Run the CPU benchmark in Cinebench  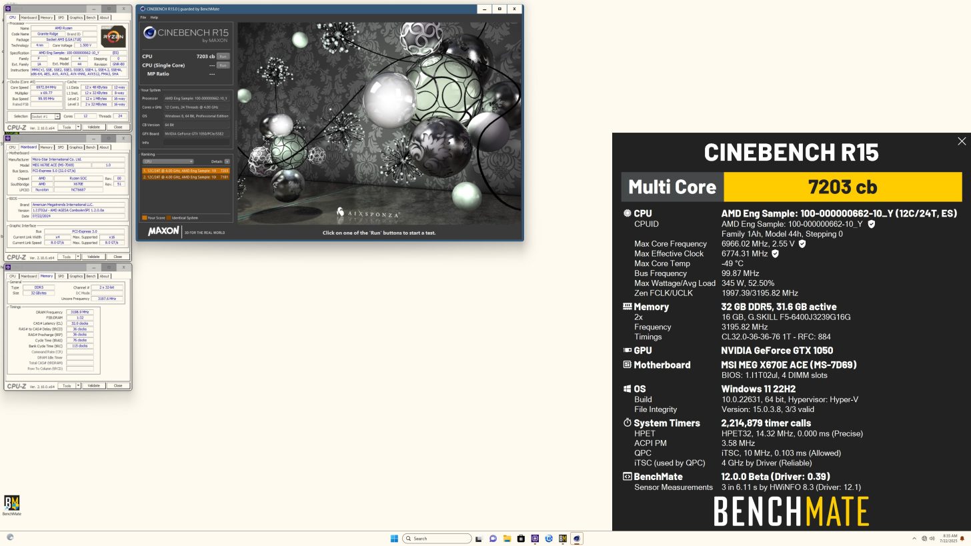coord(223,56)
